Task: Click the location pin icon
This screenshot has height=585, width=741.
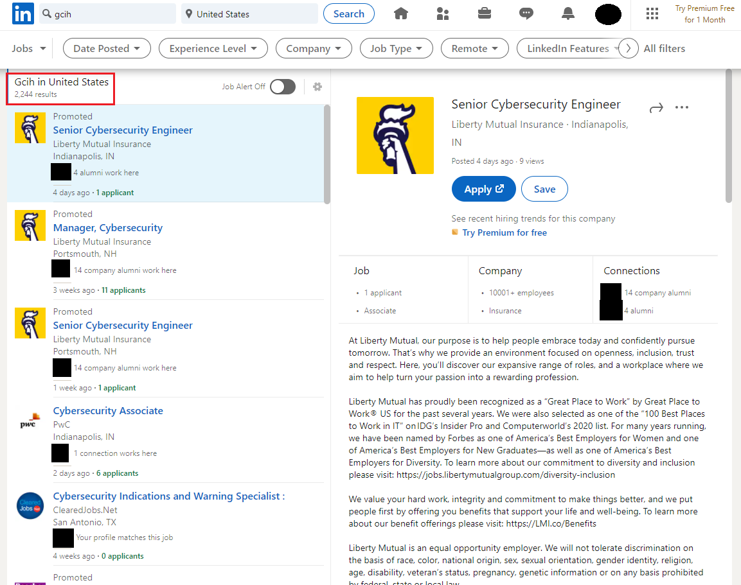Action: pos(189,13)
